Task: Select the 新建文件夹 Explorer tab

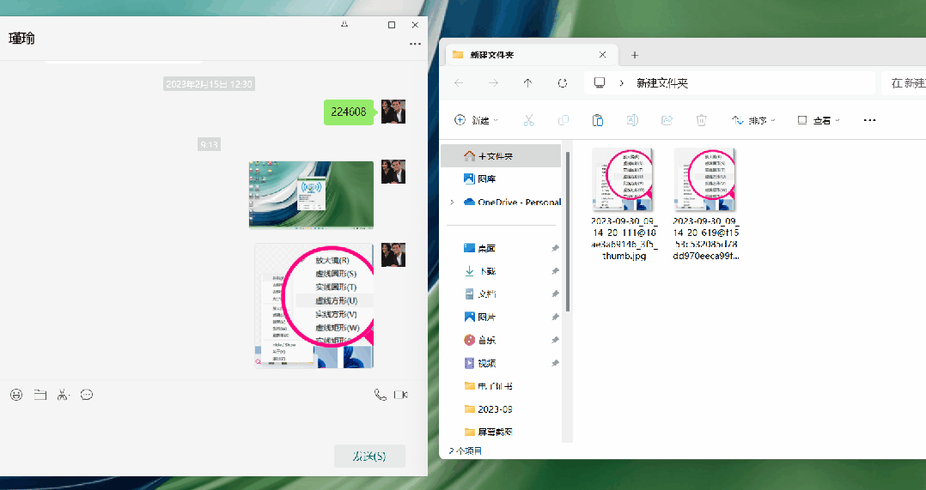Action: tap(532, 54)
